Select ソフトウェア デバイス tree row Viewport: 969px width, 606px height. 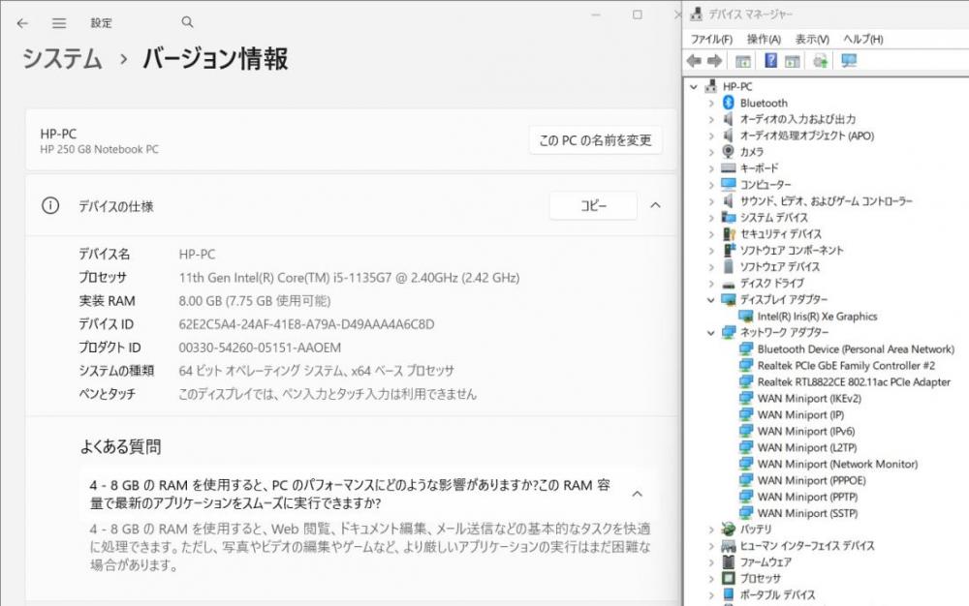point(780,266)
